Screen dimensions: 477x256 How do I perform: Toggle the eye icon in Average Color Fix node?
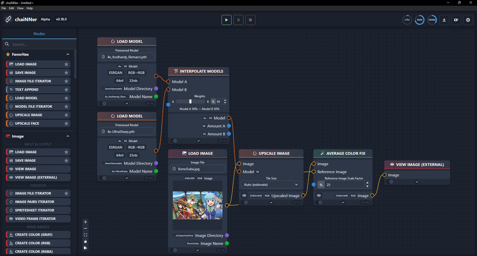(319, 195)
